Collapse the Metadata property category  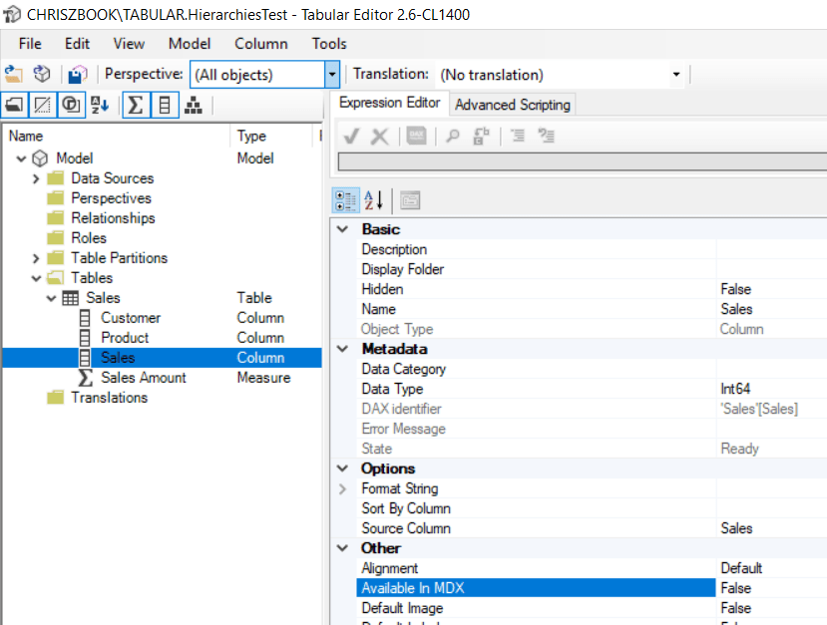[x=343, y=349]
